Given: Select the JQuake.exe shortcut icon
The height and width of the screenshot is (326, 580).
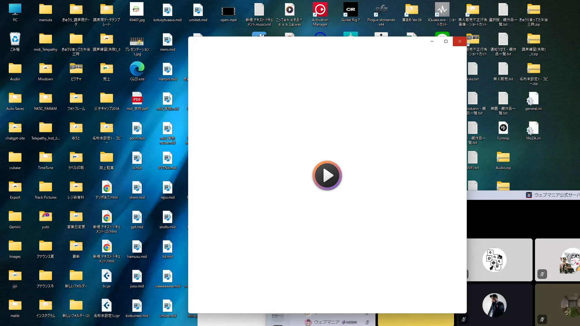Looking at the screenshot, I should (x=442, y=10).
